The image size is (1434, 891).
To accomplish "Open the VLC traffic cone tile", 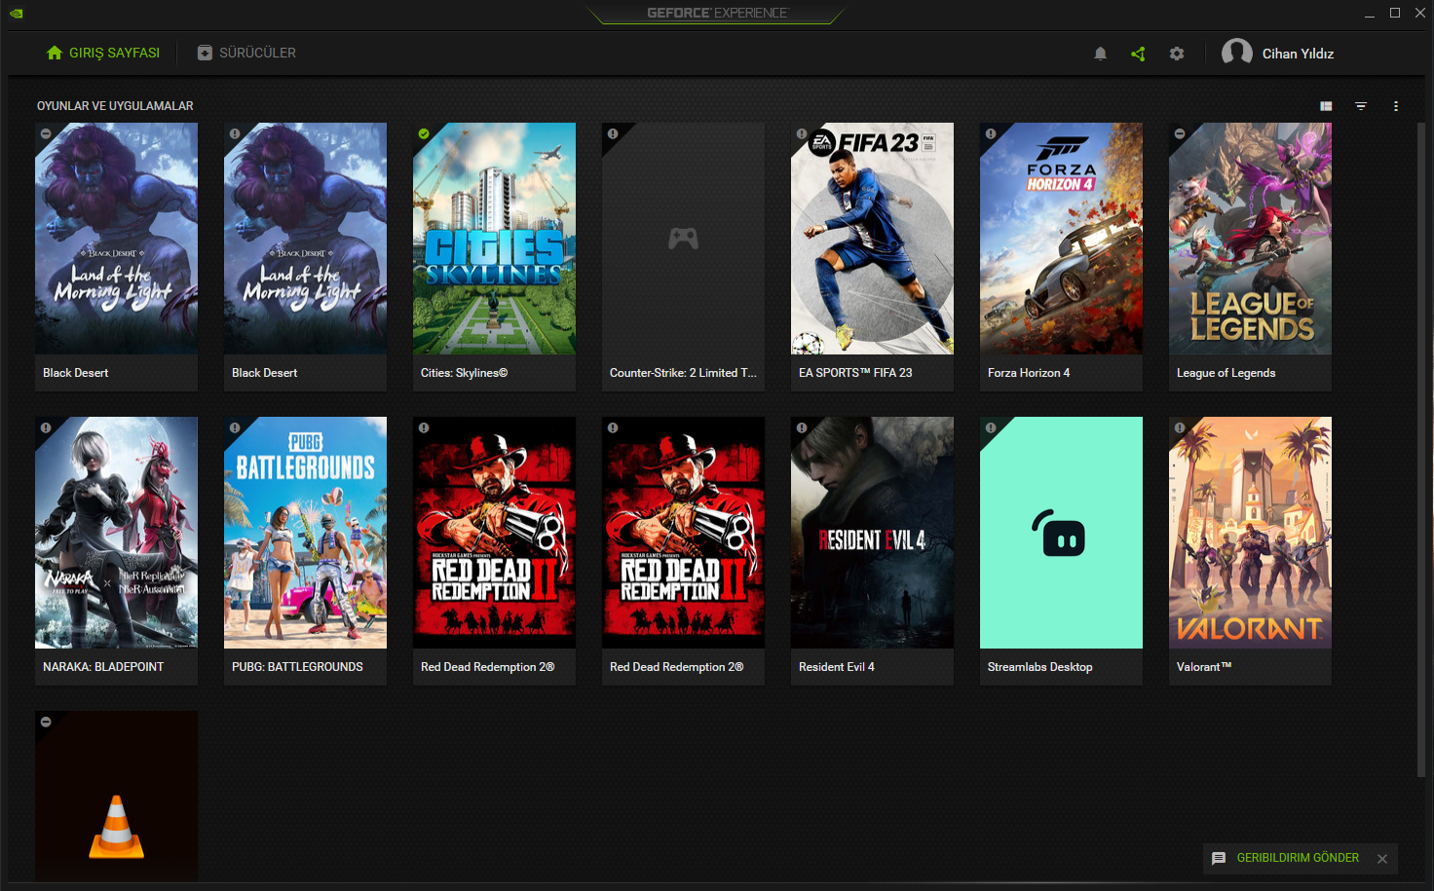I will click(x=116, y=797).
